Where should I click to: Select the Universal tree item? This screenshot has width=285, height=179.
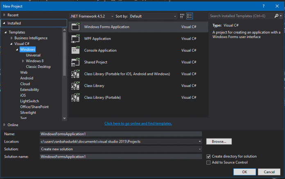click(x=33, y=55)
